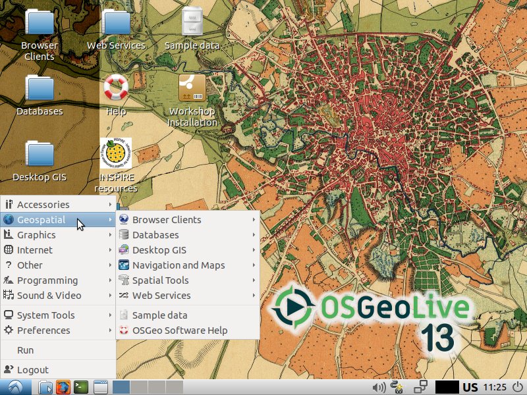This screenshot has width=527, height=395.
Task: Click the US keyboard layout indicator
Action: (x=470, y=387)
